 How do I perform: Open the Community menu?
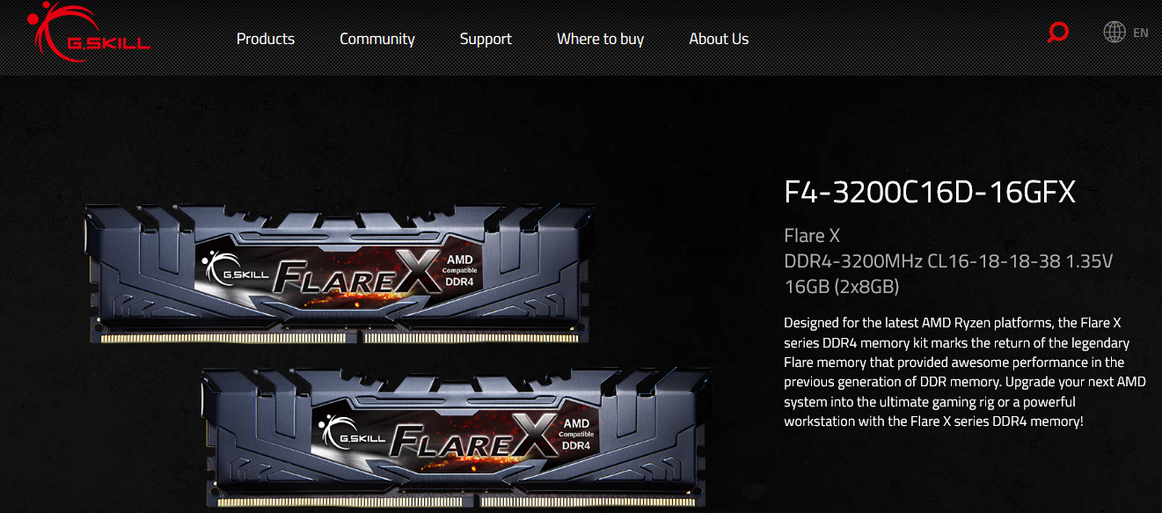click(377, 39)
